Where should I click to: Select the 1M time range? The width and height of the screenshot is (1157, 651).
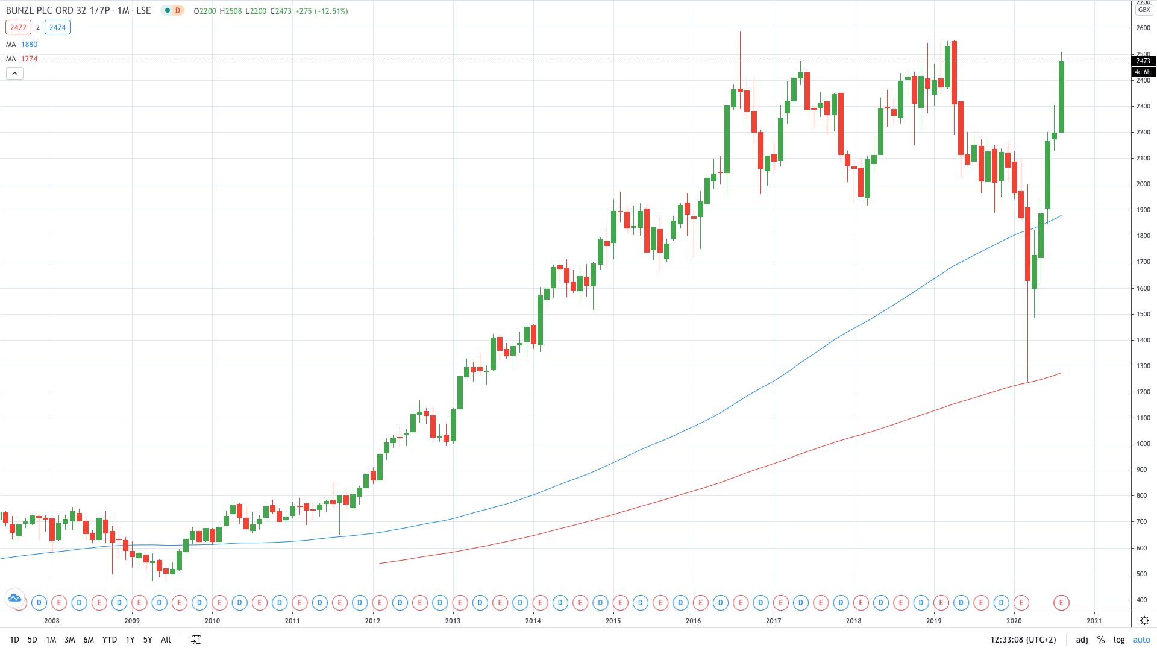[51, 640]
